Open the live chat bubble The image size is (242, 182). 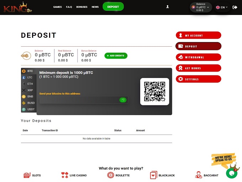[231, 173]
